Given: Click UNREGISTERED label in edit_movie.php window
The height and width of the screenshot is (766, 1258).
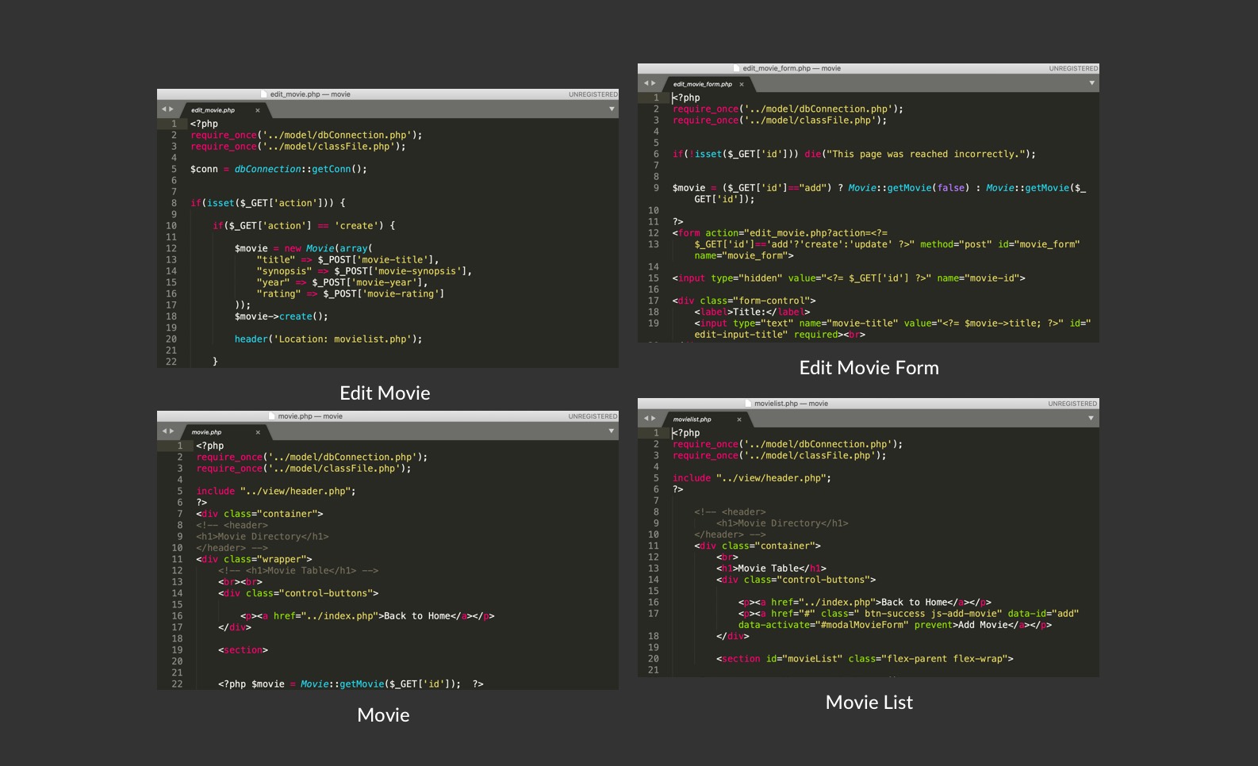Looking at the screenshot, I should [x=593, y=94].
